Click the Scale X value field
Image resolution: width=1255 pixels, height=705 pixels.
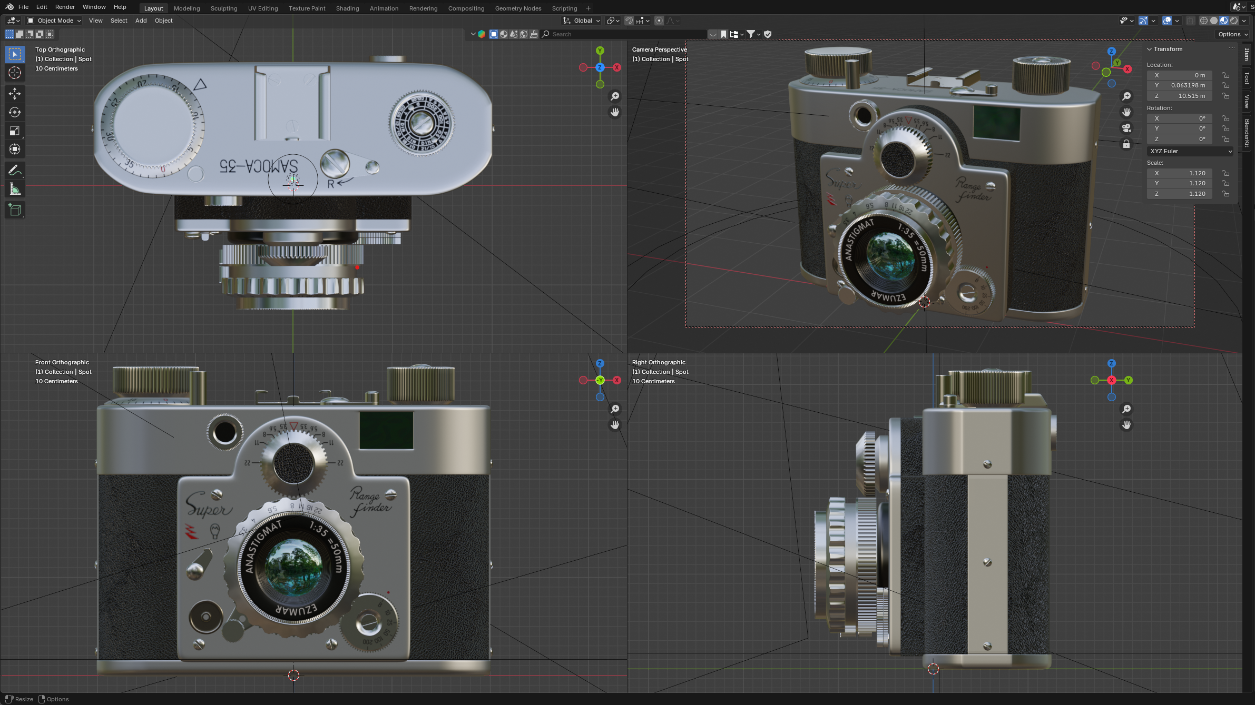pyautogui.click(x=1180, y=173)
